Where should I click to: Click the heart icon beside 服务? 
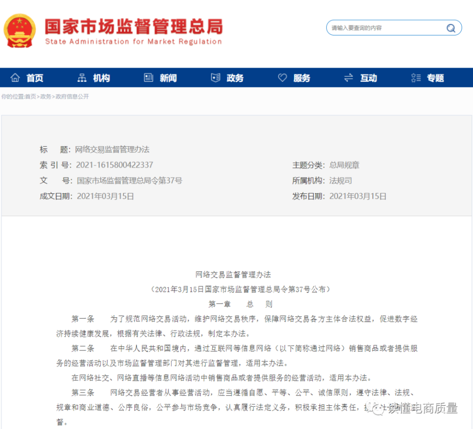[282, 78]
